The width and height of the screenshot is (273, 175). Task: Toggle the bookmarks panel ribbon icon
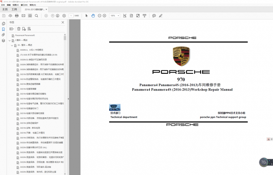pyautogui.click(x=3, y=29)
